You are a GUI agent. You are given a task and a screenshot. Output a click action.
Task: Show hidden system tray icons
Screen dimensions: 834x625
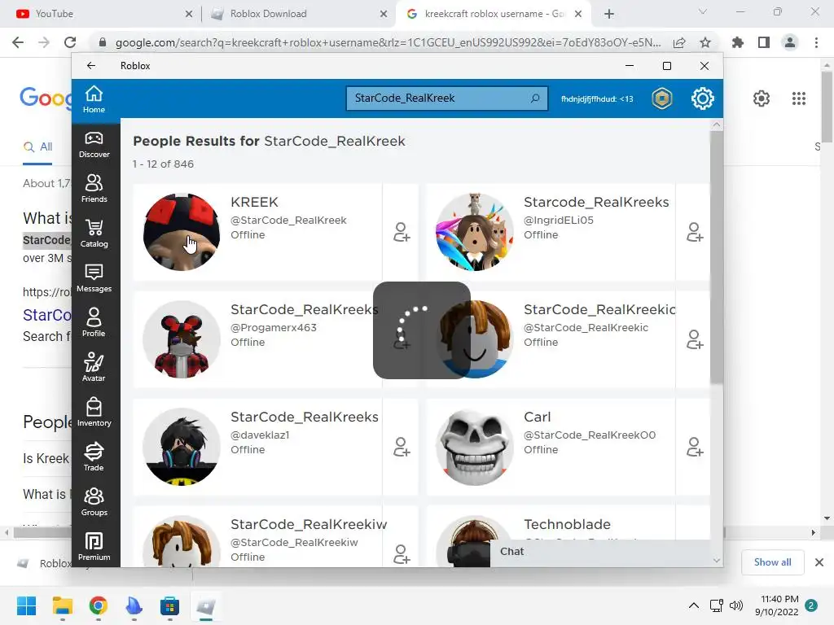point(694,605)
